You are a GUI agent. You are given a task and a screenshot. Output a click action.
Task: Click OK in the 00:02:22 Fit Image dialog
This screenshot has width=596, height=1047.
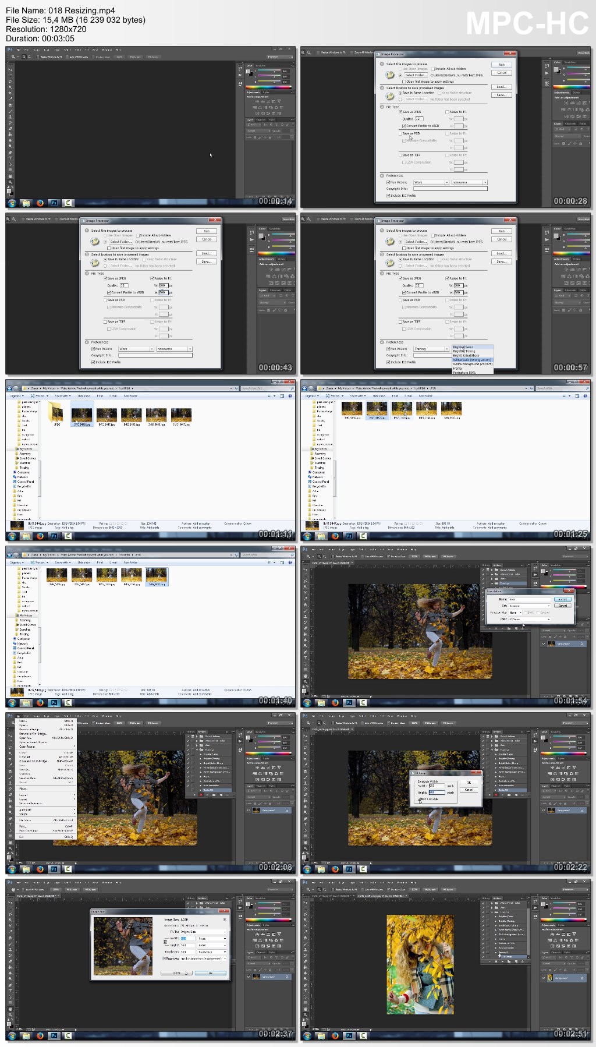469,782
